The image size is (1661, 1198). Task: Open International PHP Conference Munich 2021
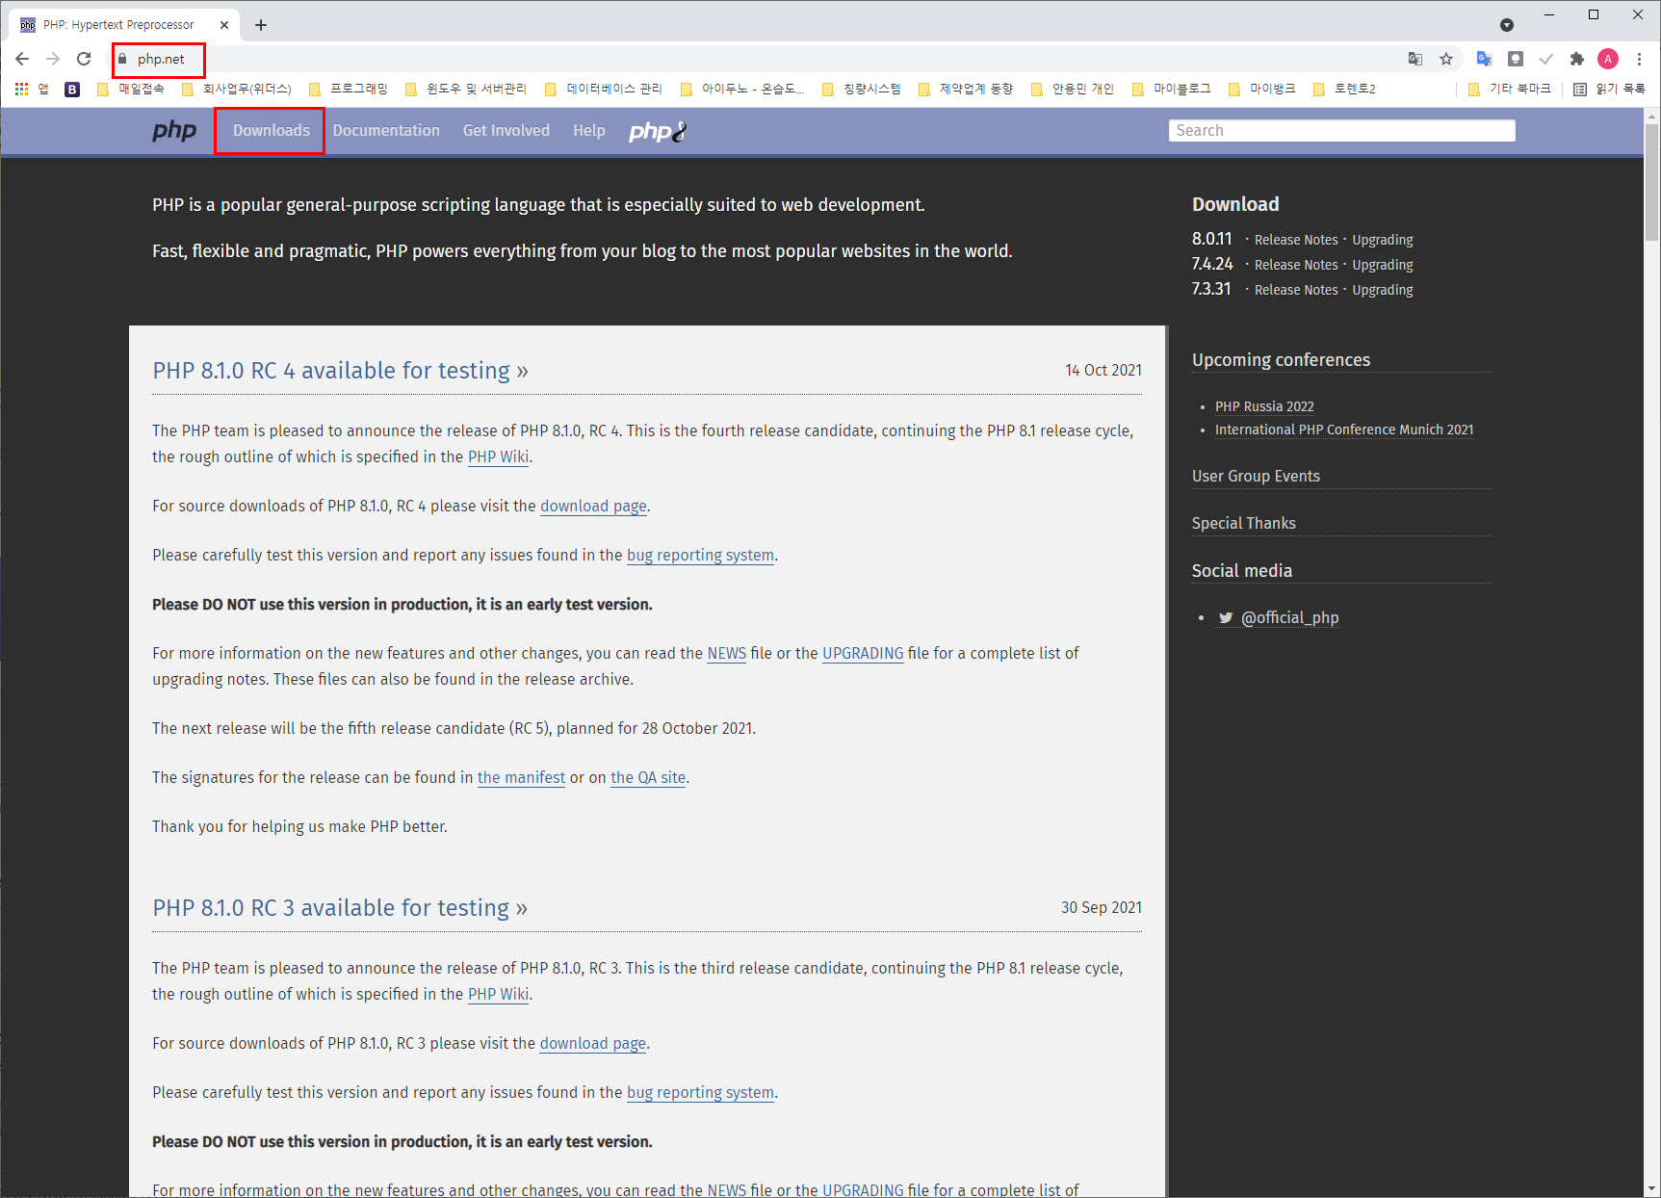tap(1344, 430)
